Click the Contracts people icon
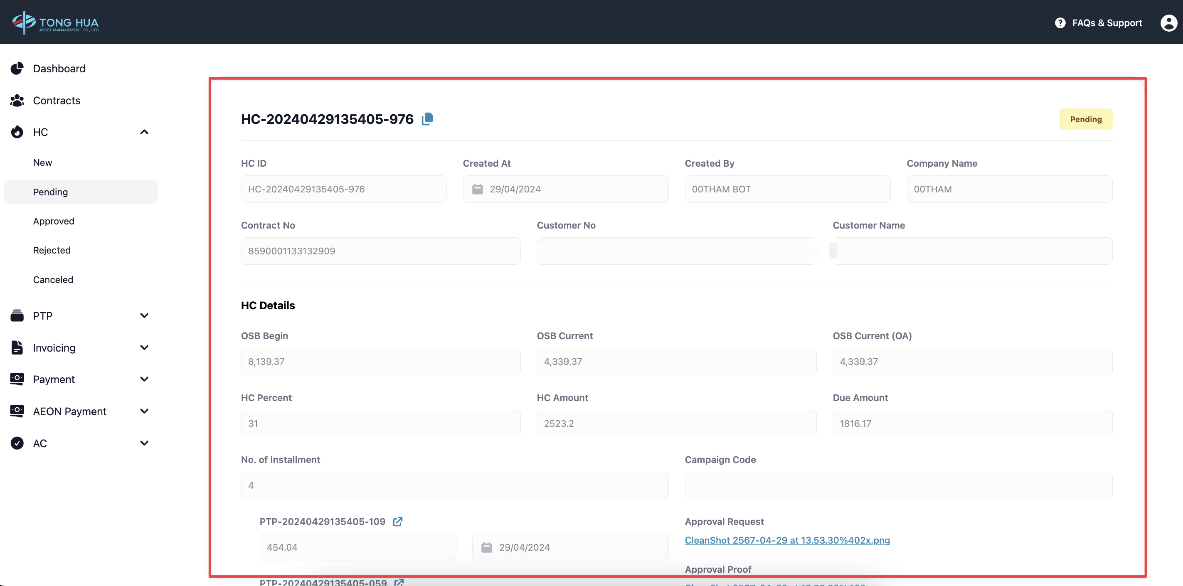Viewport: 1183px width, 586px height. 17,101
